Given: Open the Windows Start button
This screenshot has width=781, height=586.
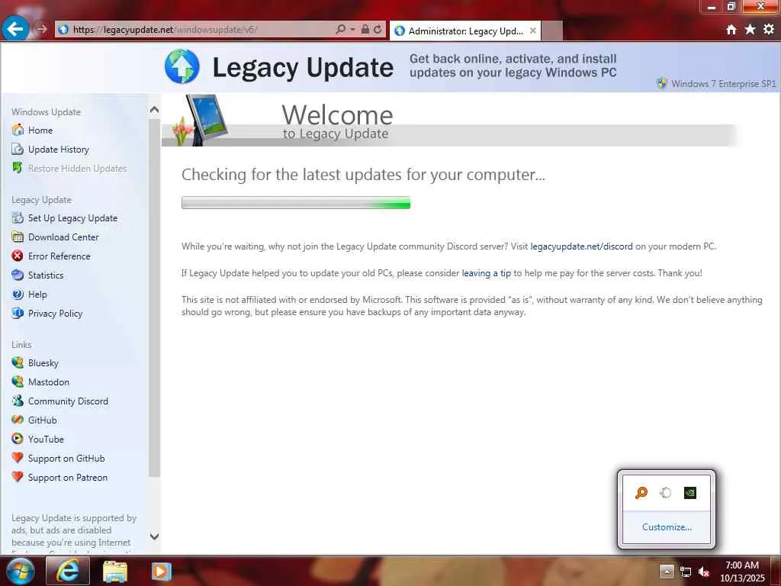Looking at the screenshot, I should click(20, 571).
